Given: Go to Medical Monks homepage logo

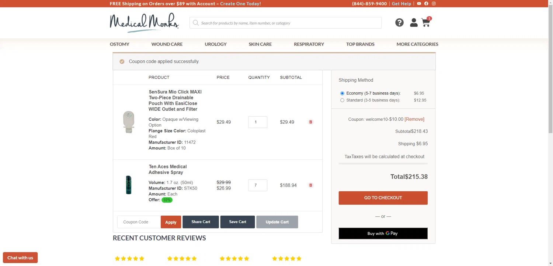Looking at the screenshot, I should [x=144, y=22].
